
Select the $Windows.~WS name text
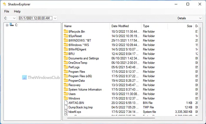pyautogui.click(x=79, y=45)
